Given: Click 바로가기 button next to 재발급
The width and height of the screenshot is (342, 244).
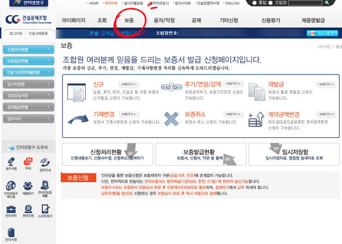Looking at the screenshot, I should (326, 84).
